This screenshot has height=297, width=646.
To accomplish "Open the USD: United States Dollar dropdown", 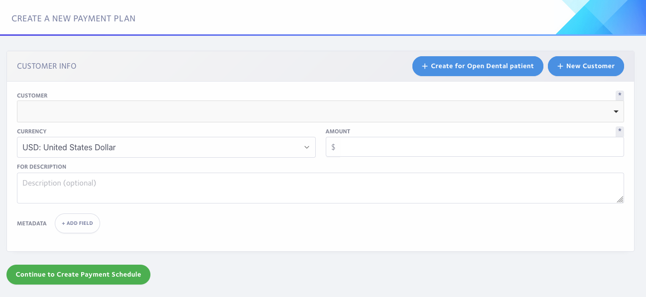I will coord(166,147).
